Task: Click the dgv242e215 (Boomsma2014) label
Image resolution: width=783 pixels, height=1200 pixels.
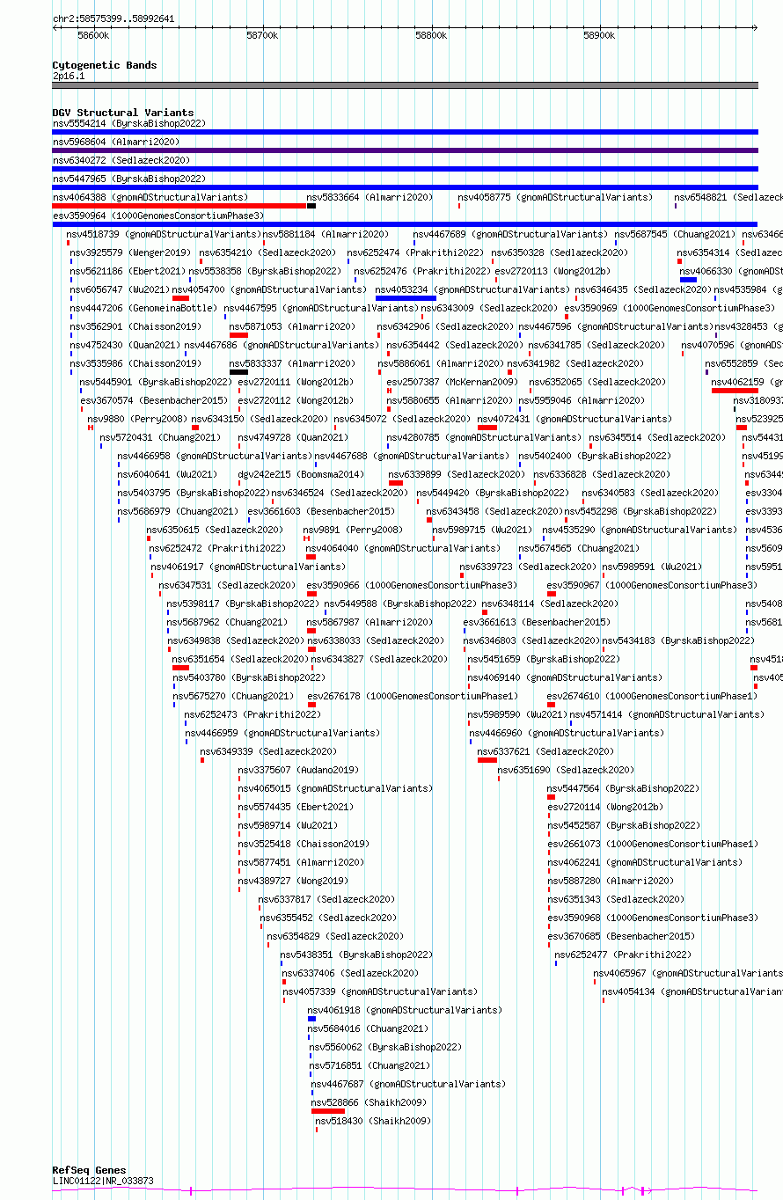Action: [x=301, y=474]
